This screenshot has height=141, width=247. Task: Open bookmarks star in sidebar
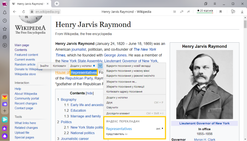click(x=5, y=29)
